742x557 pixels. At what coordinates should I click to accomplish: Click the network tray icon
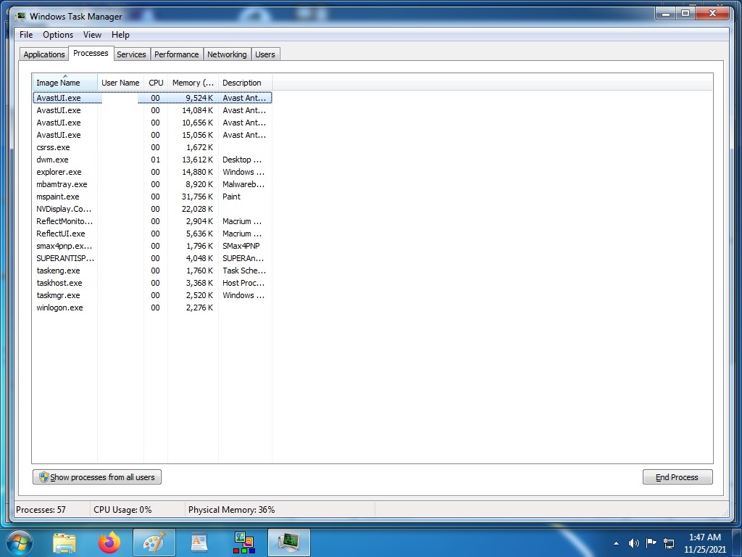[x=669, y=543]
